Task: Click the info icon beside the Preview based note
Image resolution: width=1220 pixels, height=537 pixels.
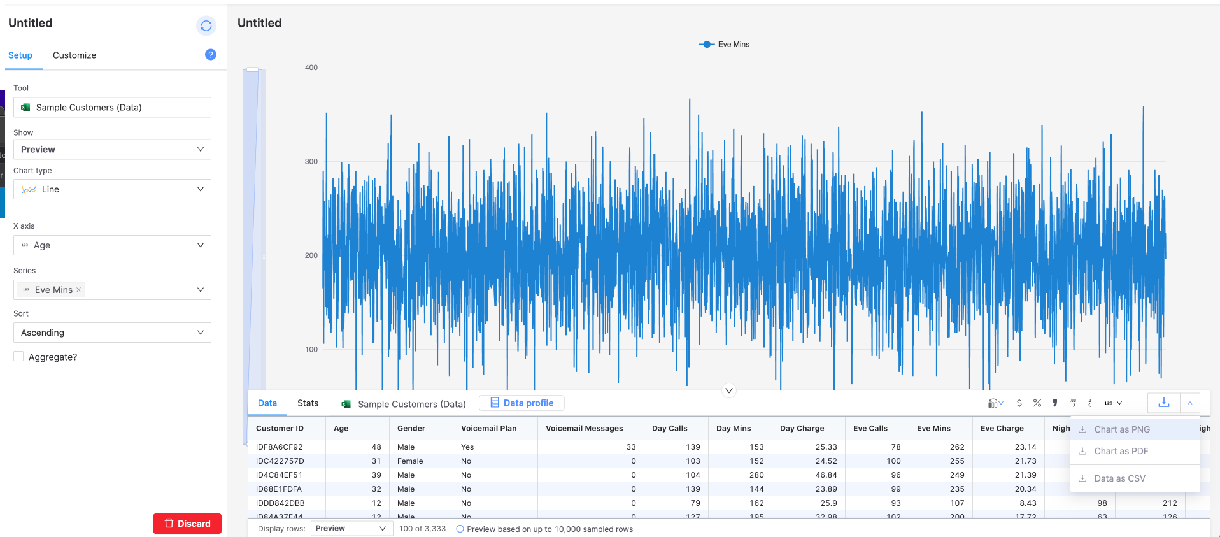Action: click(460, 529)
